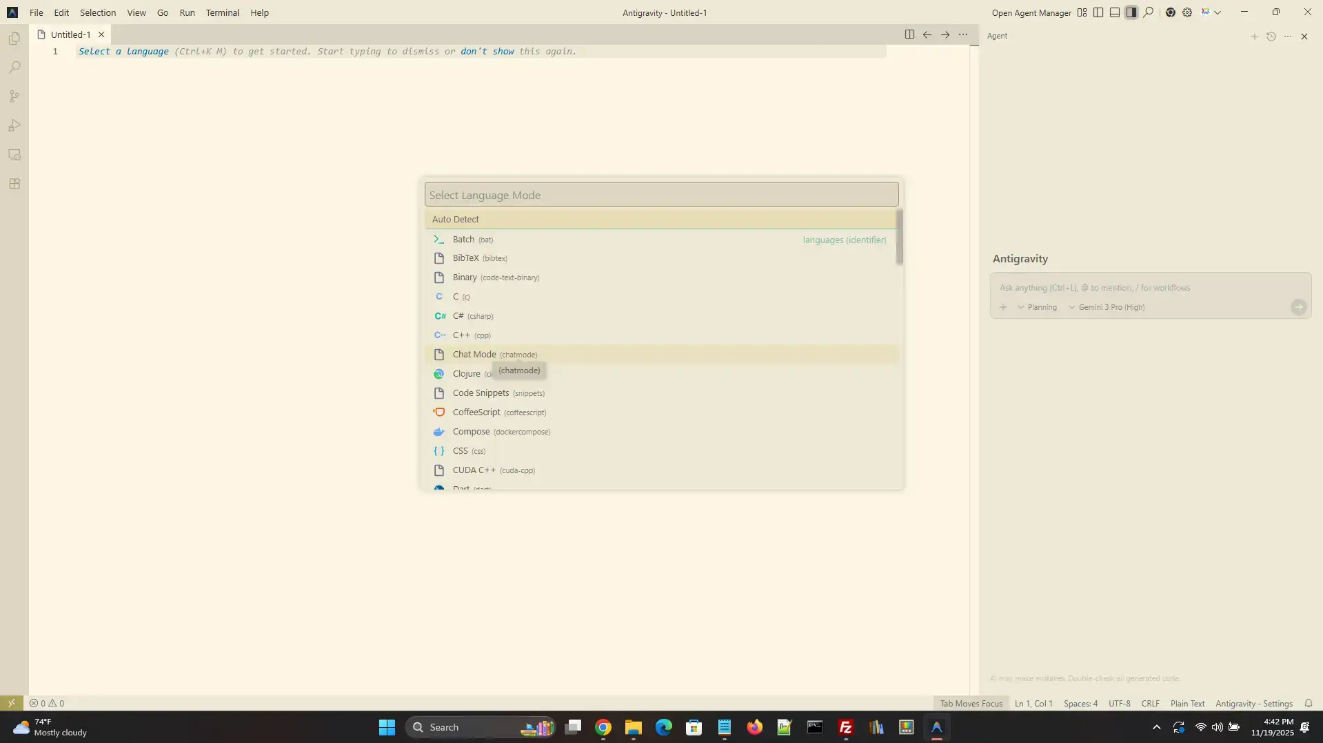Click the language list scrollbar thumb
Image resolution: width=1323 pixels, height=743 pixels.
[899, 238]
